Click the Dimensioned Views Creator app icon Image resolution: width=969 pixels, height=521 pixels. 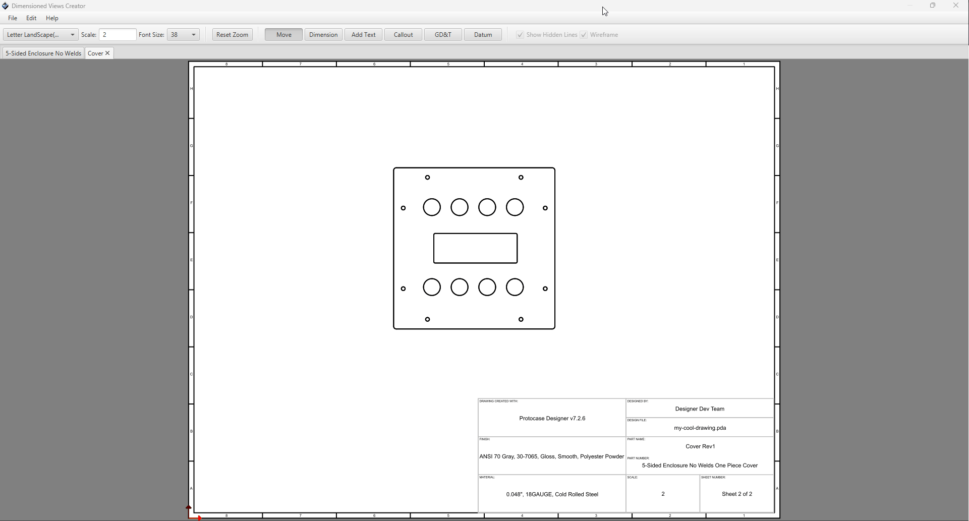coord(6,6)
